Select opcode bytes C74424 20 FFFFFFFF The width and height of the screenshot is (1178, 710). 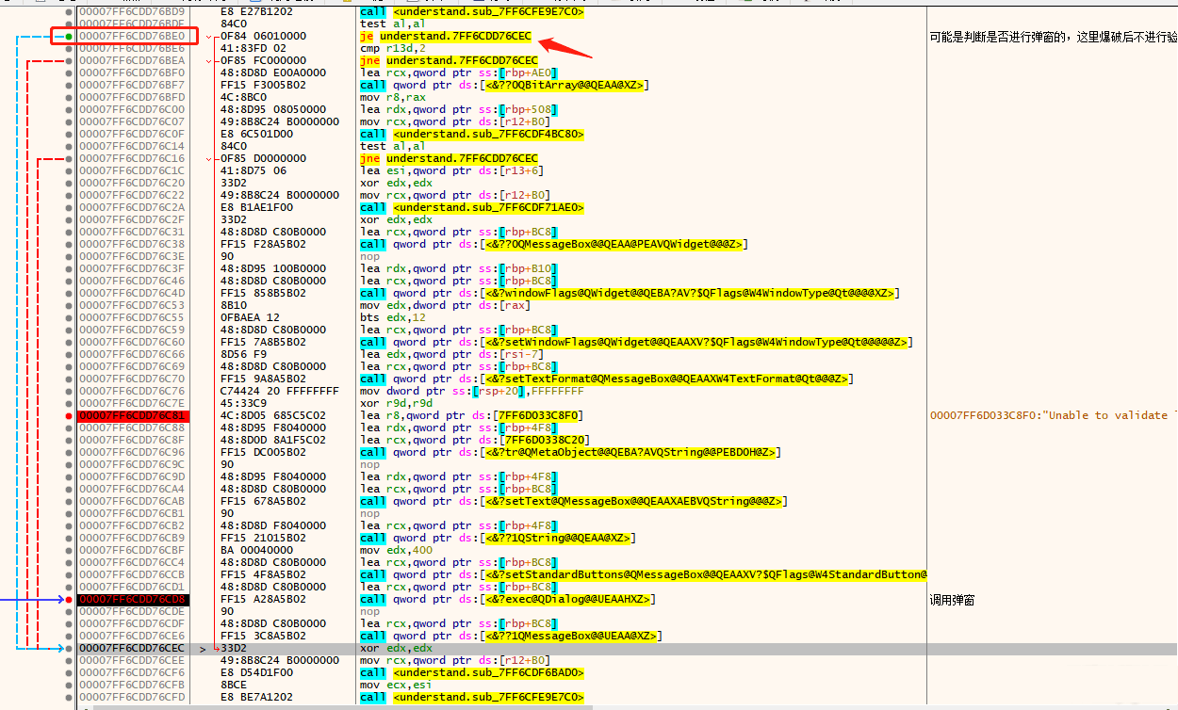click(280, 391)
